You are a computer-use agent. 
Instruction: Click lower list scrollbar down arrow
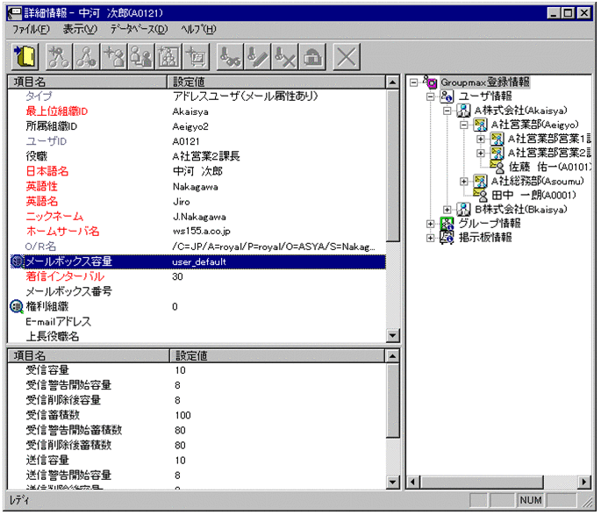pos(392,482)
